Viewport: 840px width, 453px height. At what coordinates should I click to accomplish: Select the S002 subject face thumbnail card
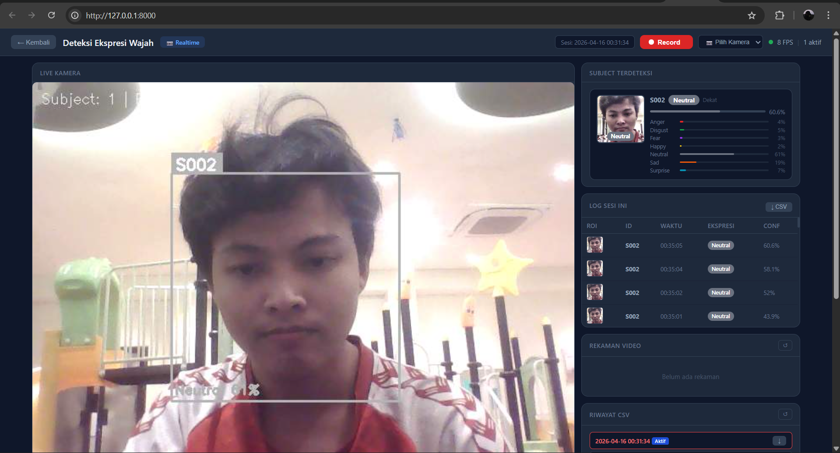click(620, 119)
